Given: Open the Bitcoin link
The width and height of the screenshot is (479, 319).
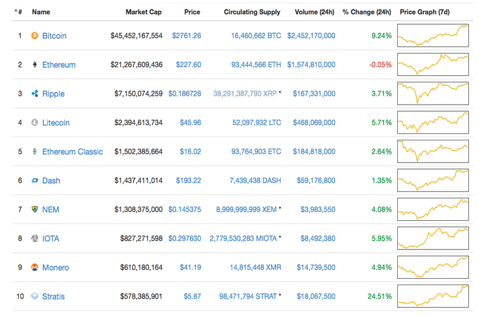Looking at the screenshot, I should click(54, 36).
